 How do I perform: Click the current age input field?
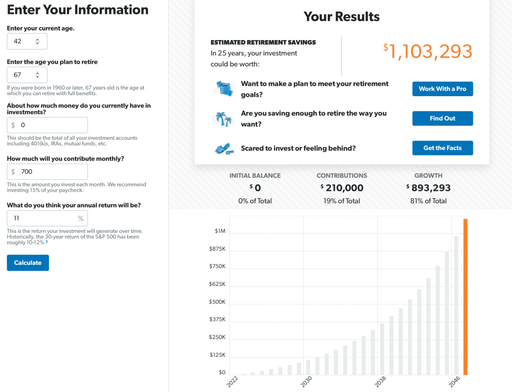(20, 42)
